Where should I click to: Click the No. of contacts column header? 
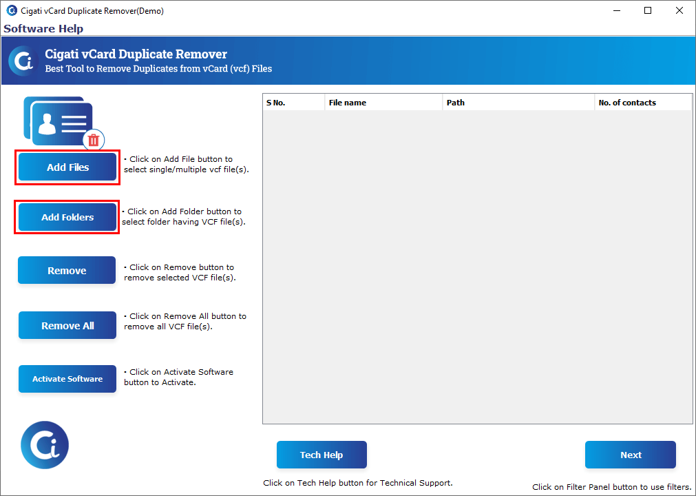click(x=643, y=103)
